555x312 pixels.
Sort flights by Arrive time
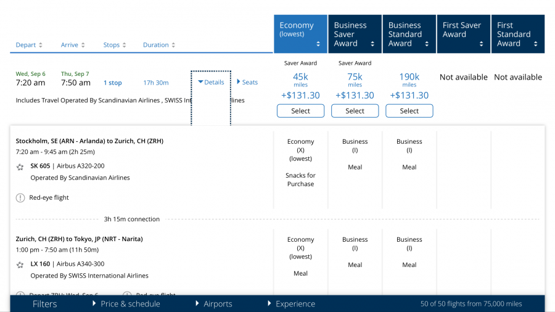(73, 45)
